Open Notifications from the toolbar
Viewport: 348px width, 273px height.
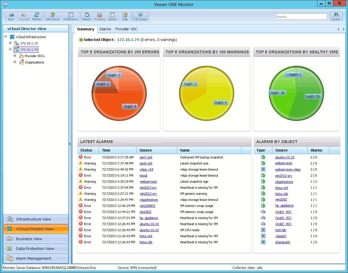[x=70, y=16]
